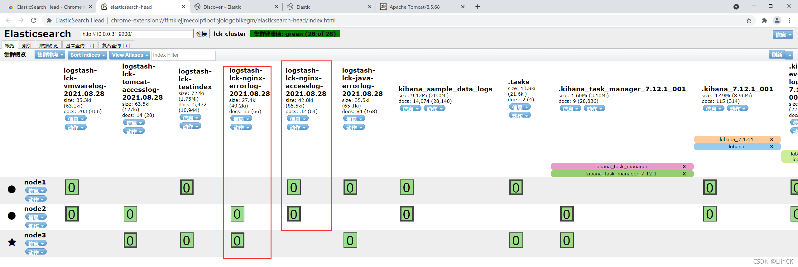Open 信息 dropdown for node1
This screenshot has height=267, width=798.
click(36, 190)
